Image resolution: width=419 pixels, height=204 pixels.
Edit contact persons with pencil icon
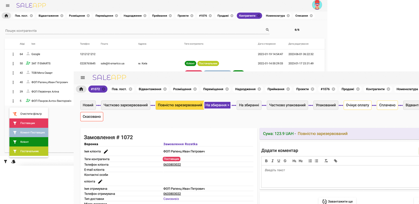pos(100,182)
